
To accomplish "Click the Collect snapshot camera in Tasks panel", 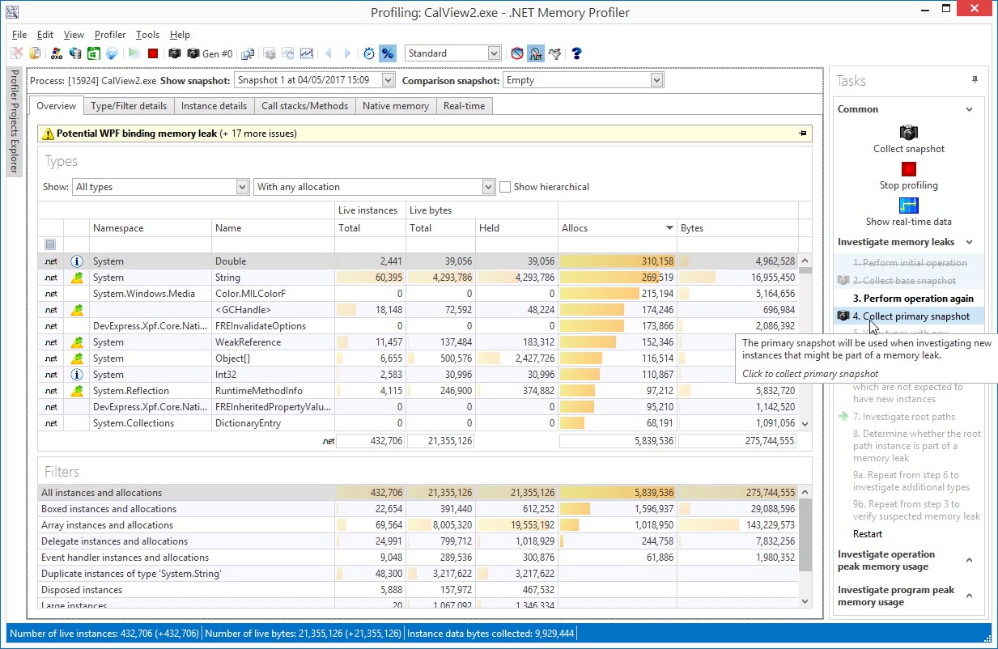I will coord(908,133).
